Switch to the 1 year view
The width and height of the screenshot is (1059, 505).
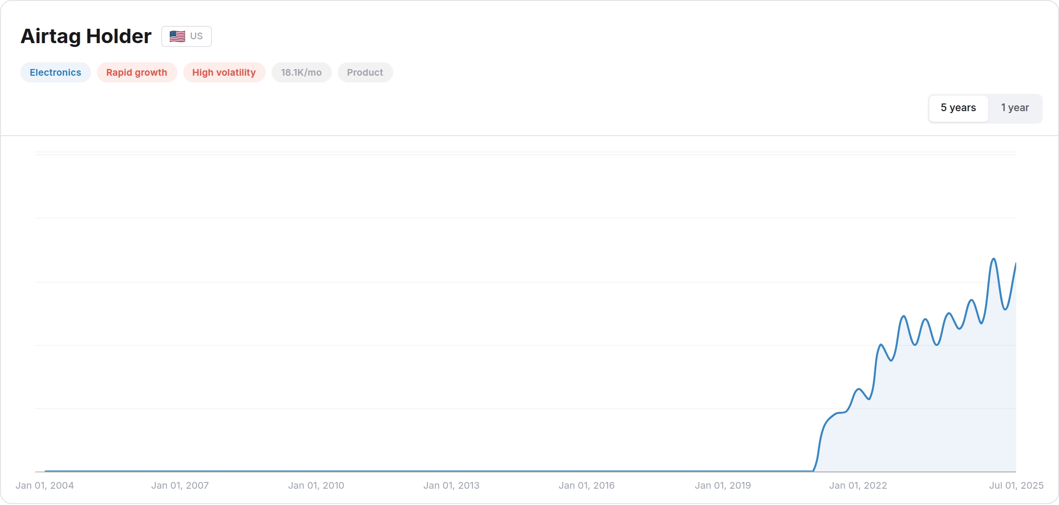coord(1015,108)
